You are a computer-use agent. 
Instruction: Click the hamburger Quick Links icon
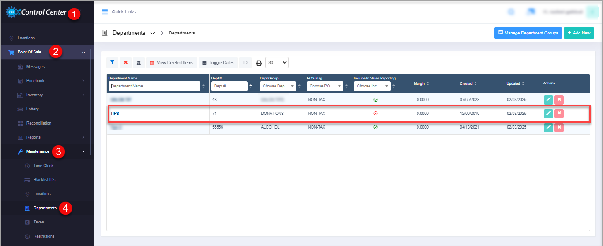point(105,12)
